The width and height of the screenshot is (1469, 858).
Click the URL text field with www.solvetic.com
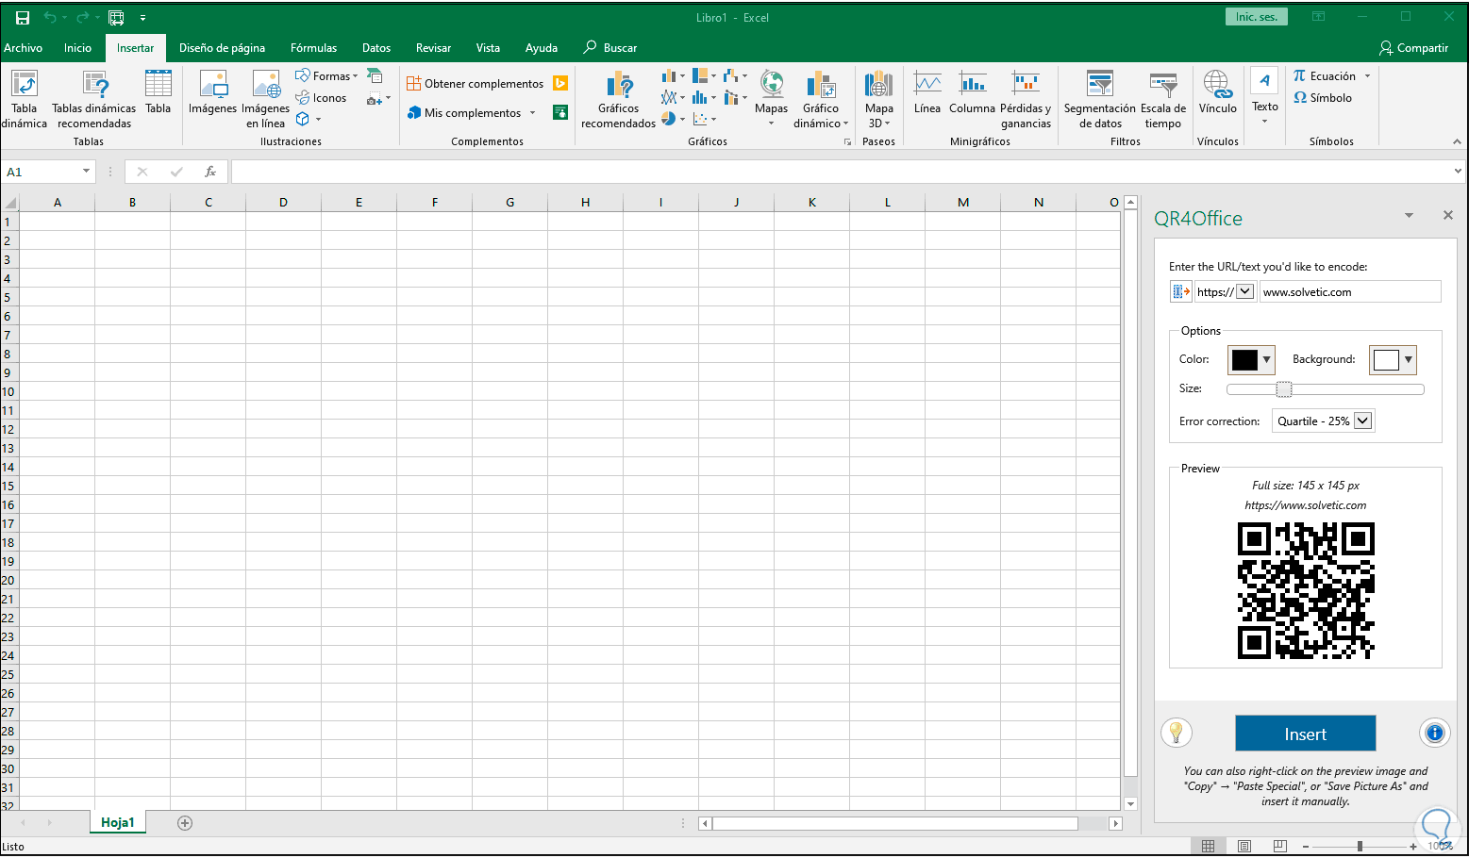(1350, 291)
